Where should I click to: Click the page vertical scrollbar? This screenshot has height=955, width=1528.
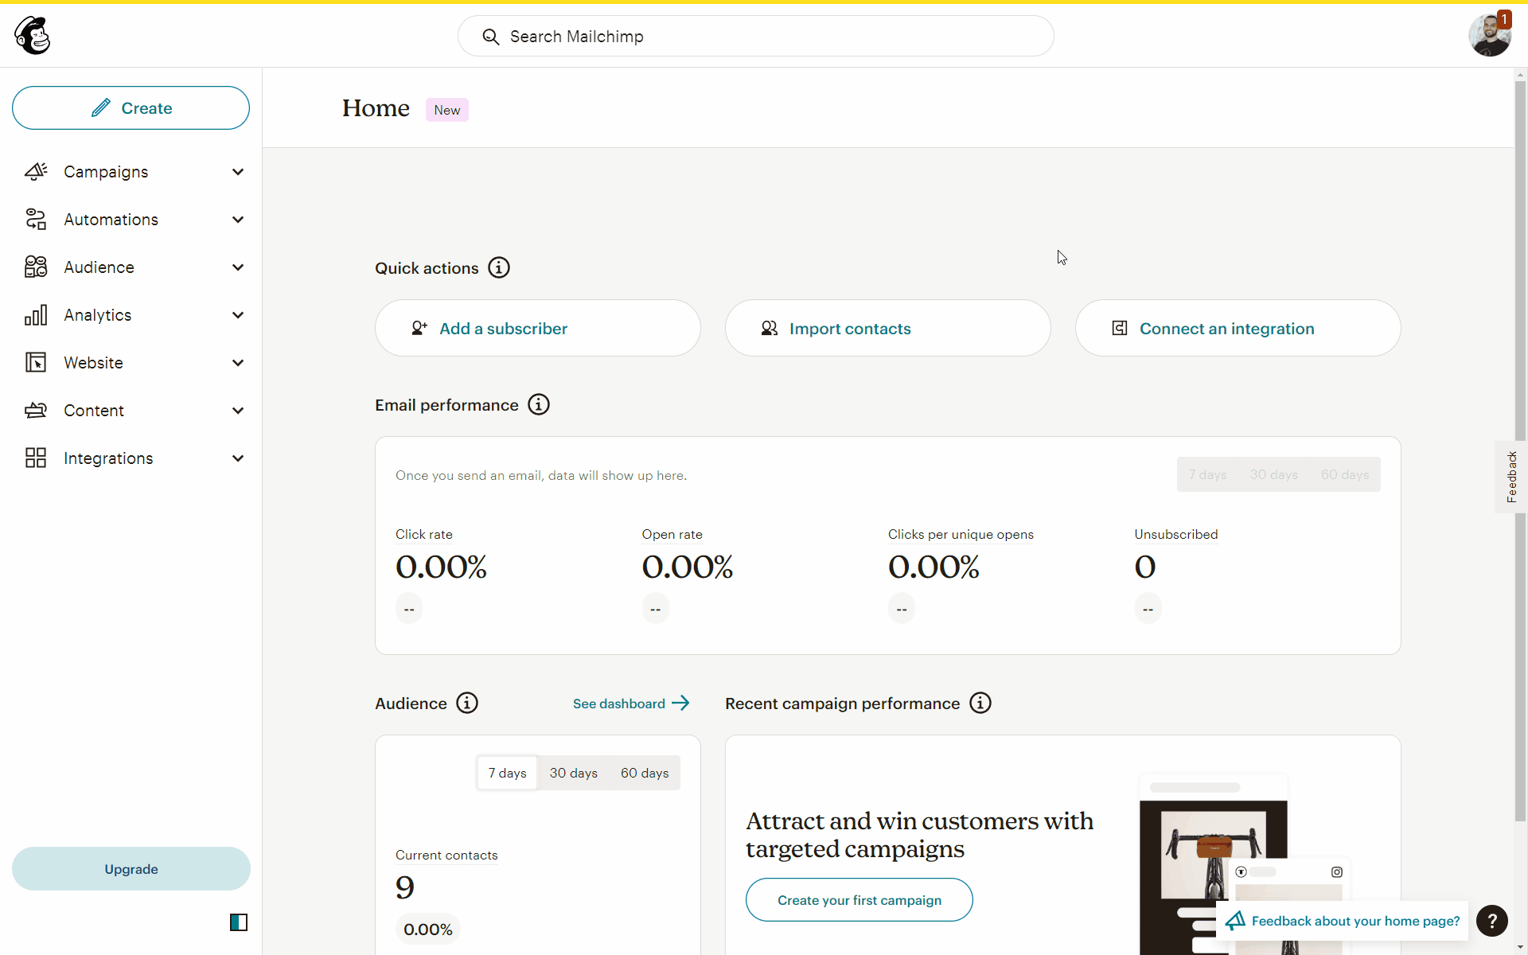pos(1520,451)
